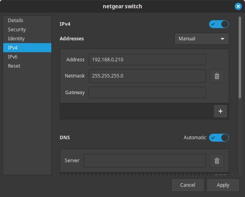The width and height of the screenshot is (245, 197).
Task: Remove the DNS server using trash icon
Action: 217,161
